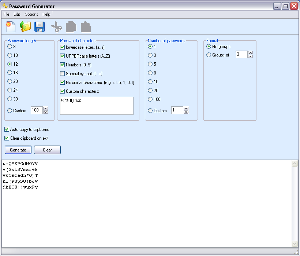Select password length 12
The width and height of the screenshot is (300, 256).
10,64
